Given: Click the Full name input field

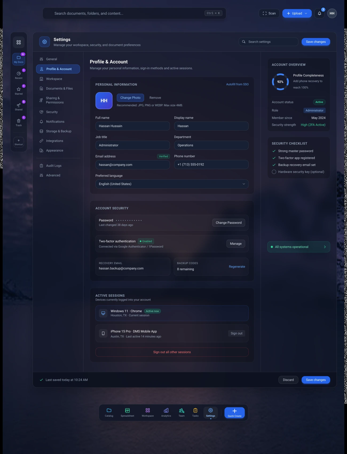Looking at the screenshot, I should (x=133, y=126).
